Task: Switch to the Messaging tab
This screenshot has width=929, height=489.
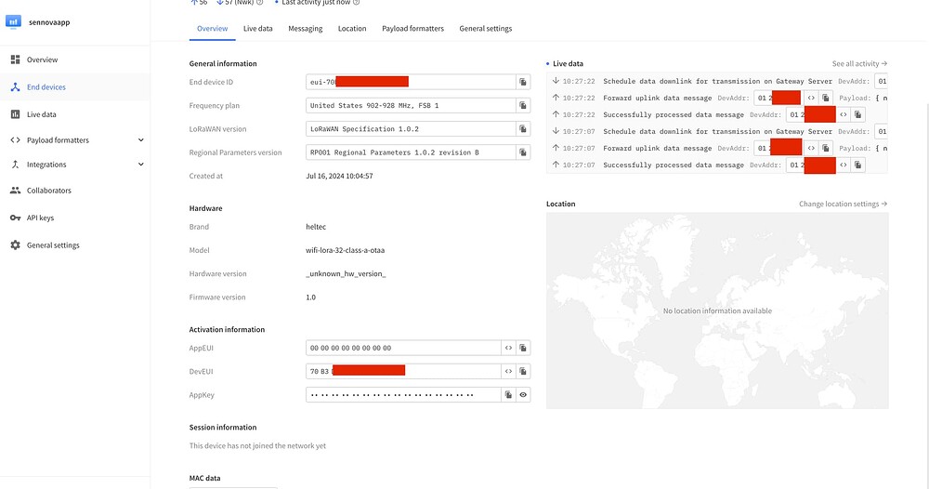Action: pyautogui.click(x=305, y=29)
